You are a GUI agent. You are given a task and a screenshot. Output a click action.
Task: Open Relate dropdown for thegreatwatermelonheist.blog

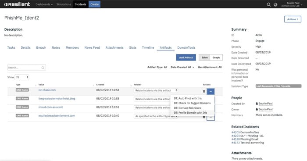click(152, 99)
